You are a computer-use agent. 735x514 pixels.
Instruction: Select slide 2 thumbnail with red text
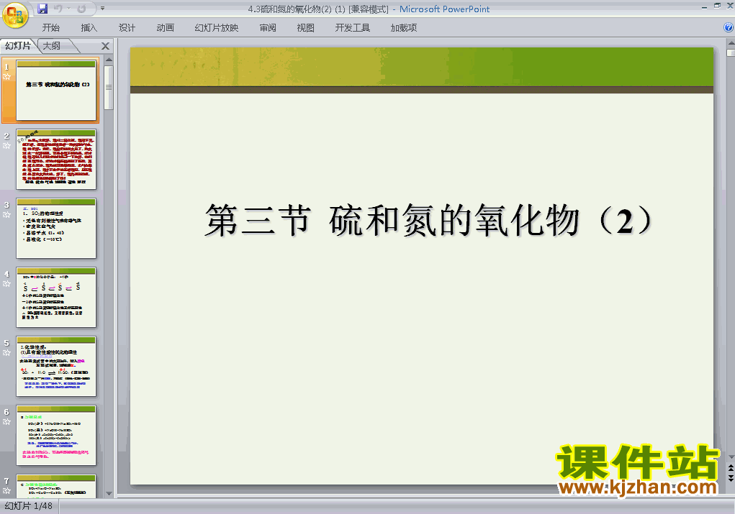56,159
